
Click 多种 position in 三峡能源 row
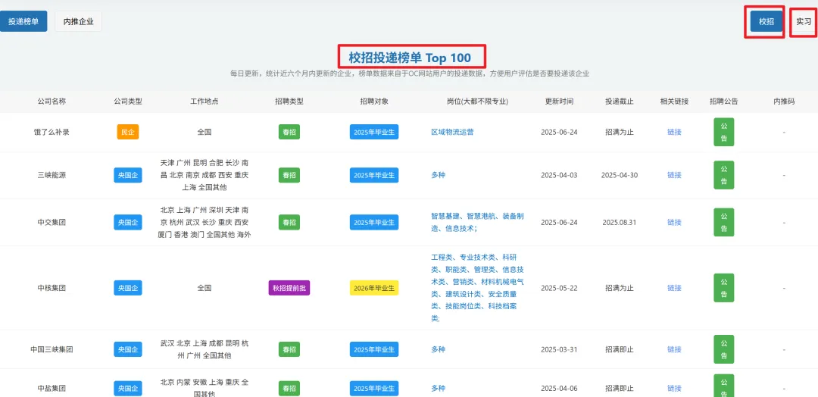point(439,175)
